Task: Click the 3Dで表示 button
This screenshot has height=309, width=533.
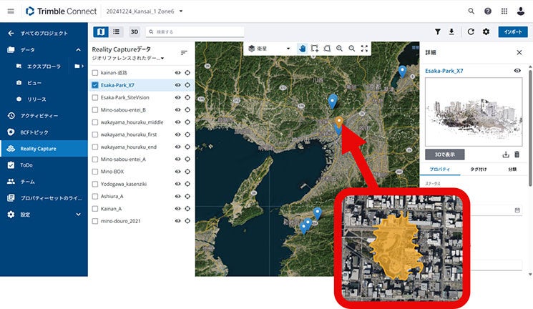Action: pyautogui.click(x=445, y=154)
